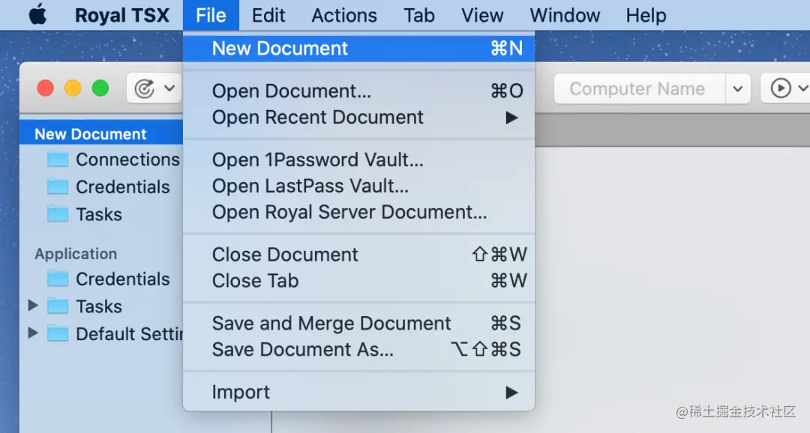The height and width of the screenshot is (433, 810).
Task: Expand the Default Settings tree item
Action: pyautogui.click(x=32, y=333)
